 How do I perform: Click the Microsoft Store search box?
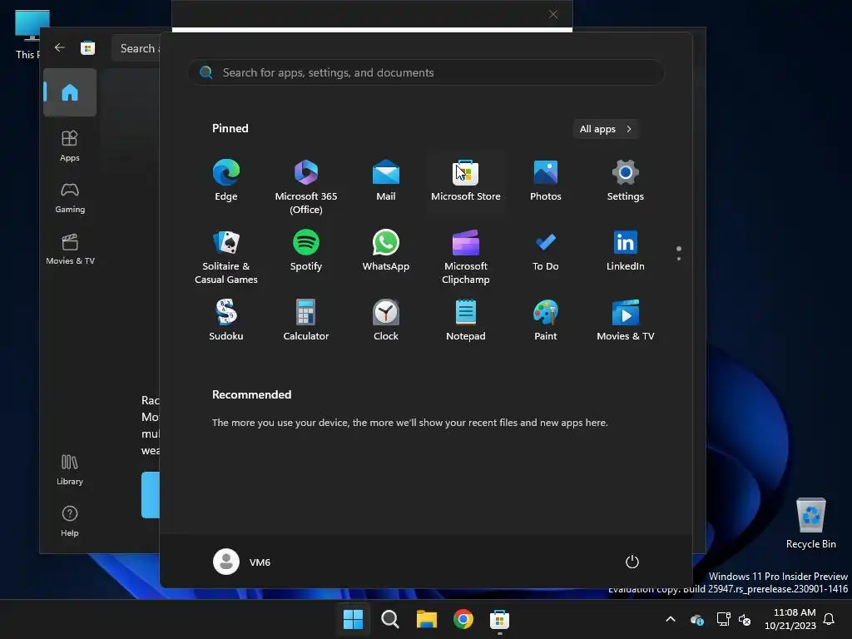click(137, 48)
